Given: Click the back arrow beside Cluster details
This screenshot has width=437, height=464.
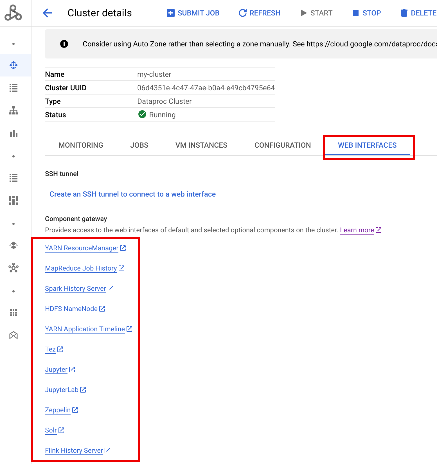Looking at the screenshot, I should [x=47, y=13].
